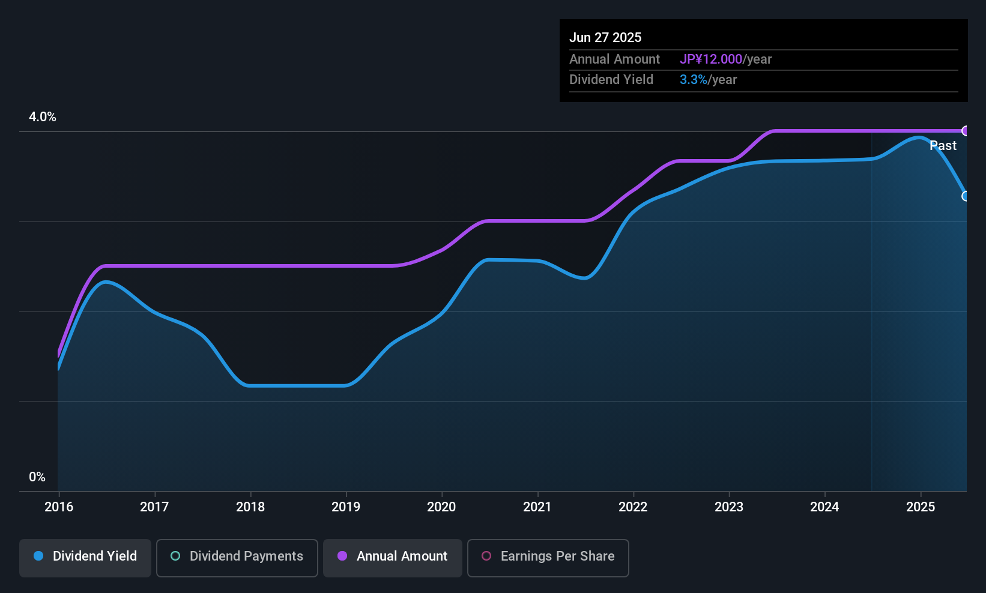Click the 2018 axis label

[250, 507]
